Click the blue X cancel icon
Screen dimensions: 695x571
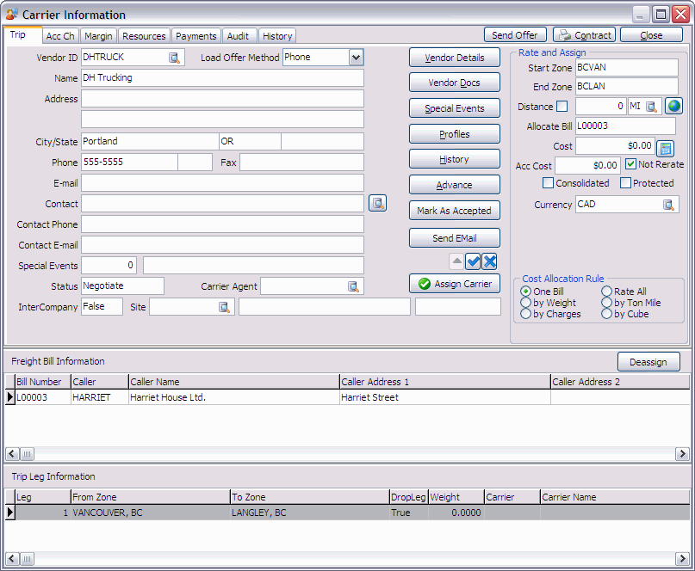[x=489, y=261]
